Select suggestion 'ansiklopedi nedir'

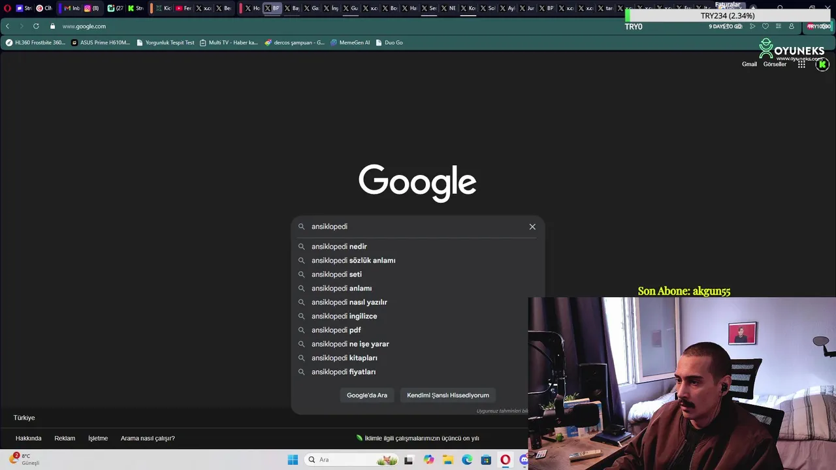(417, 247)
